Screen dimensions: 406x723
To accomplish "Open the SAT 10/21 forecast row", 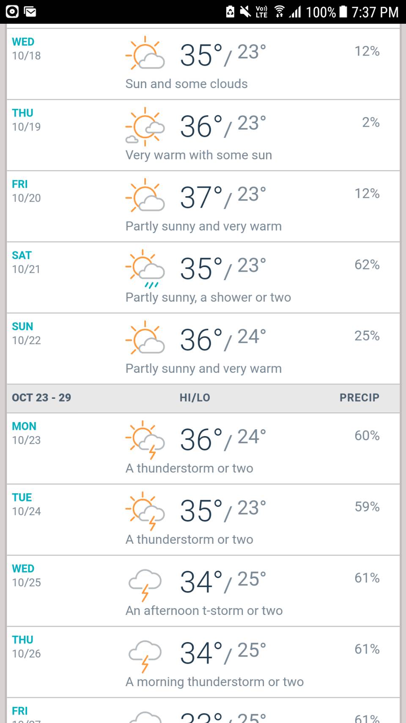I will tap(203, 278).
